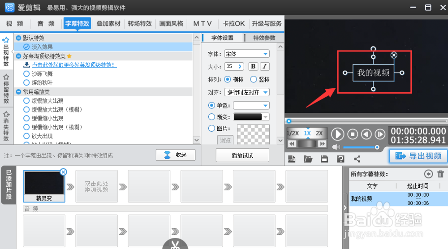Select the 缓慢缩小出现 effect
The height and width of the screenshot is (249, 448).
pyautogui.click(x=47, y=118)
